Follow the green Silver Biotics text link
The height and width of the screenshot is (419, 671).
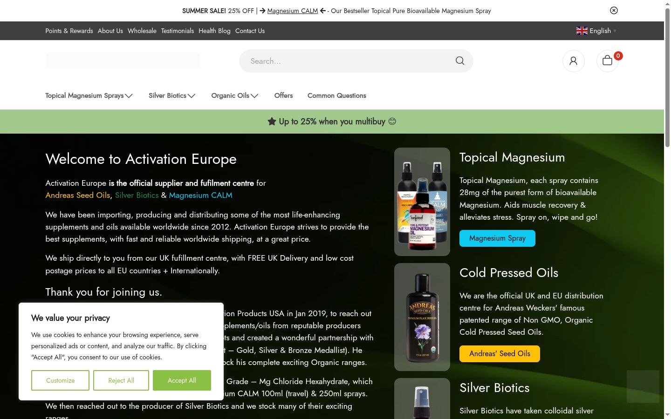tap(137, 195)
